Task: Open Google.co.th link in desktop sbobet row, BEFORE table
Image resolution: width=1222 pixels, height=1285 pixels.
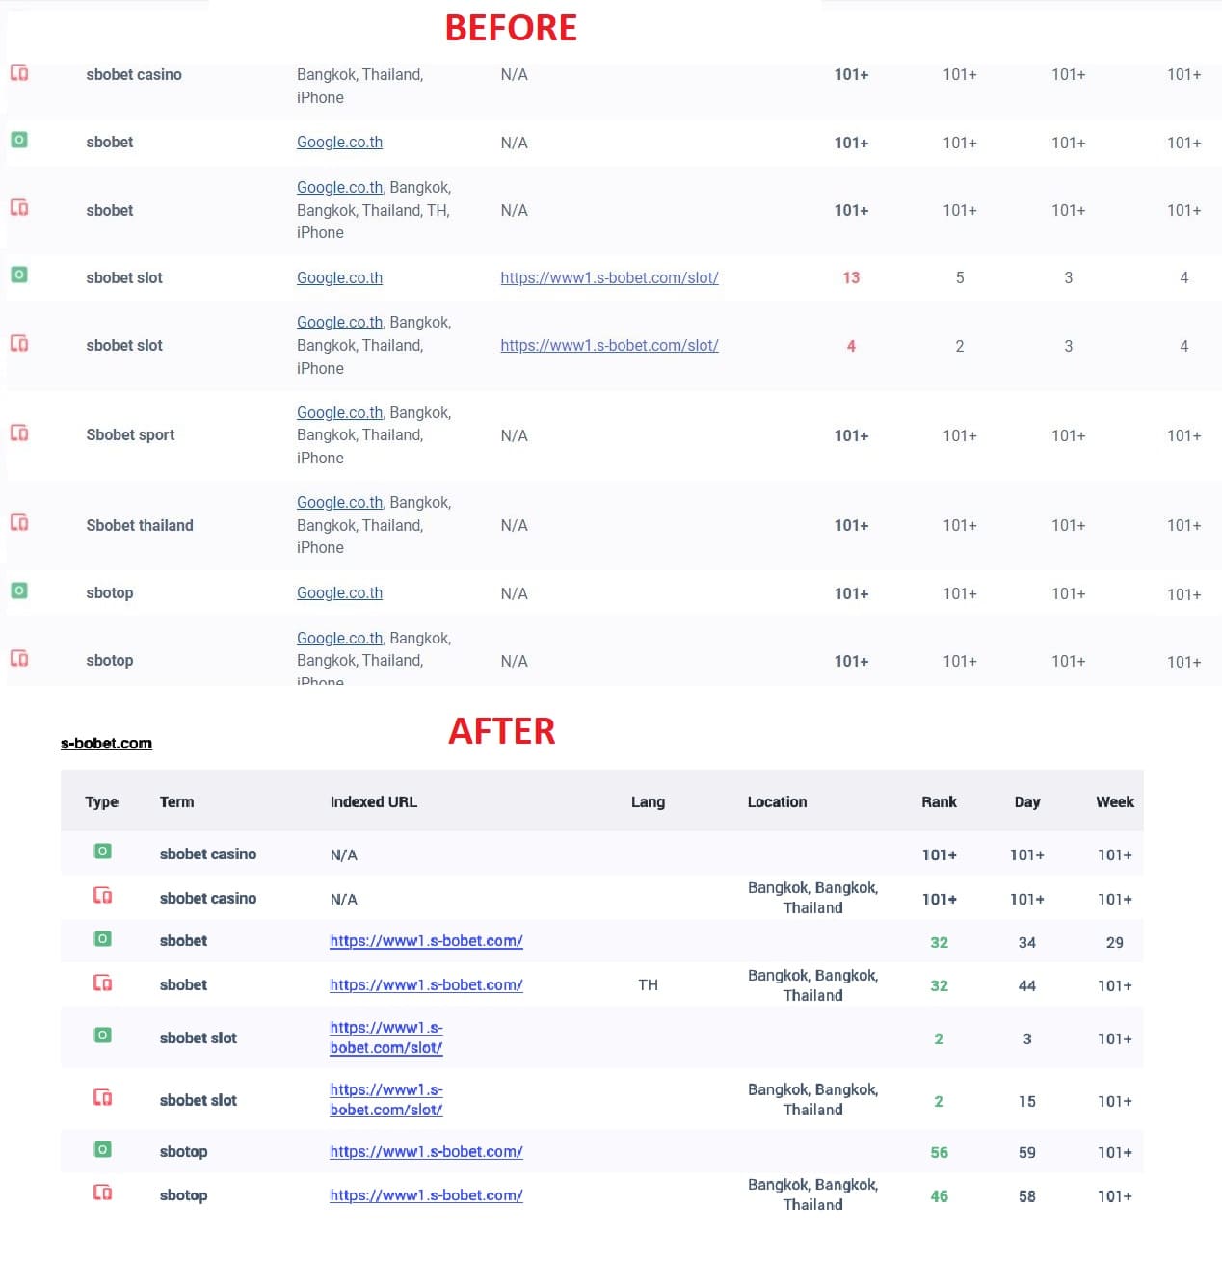Action: click(339, 143)
